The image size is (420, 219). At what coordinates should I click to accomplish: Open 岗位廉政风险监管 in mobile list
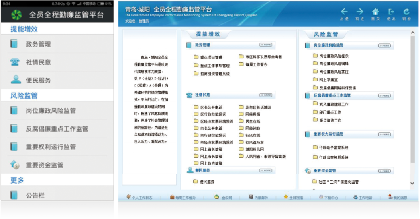[57, 110]
